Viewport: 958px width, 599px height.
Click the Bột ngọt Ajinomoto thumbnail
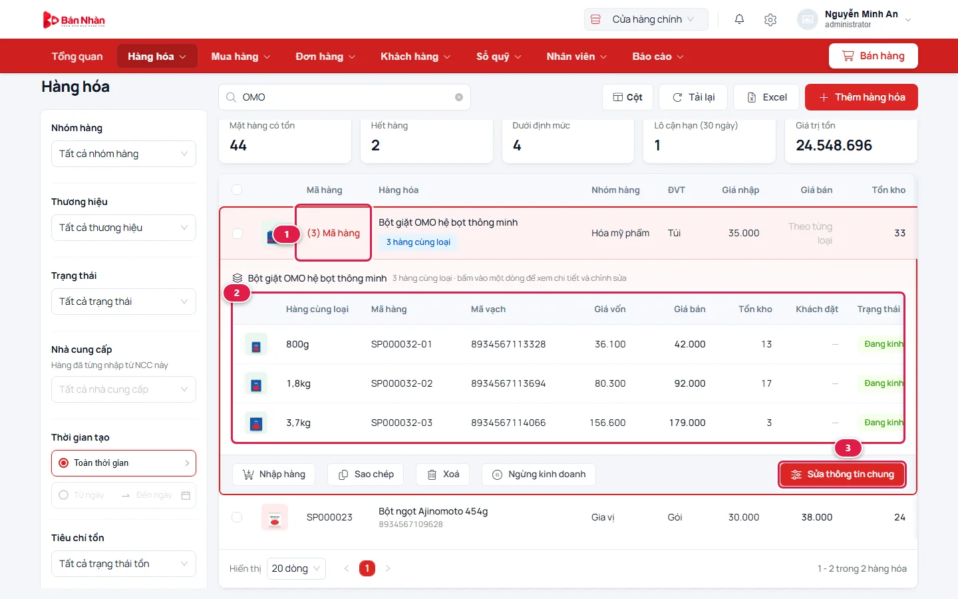(275, 517)
